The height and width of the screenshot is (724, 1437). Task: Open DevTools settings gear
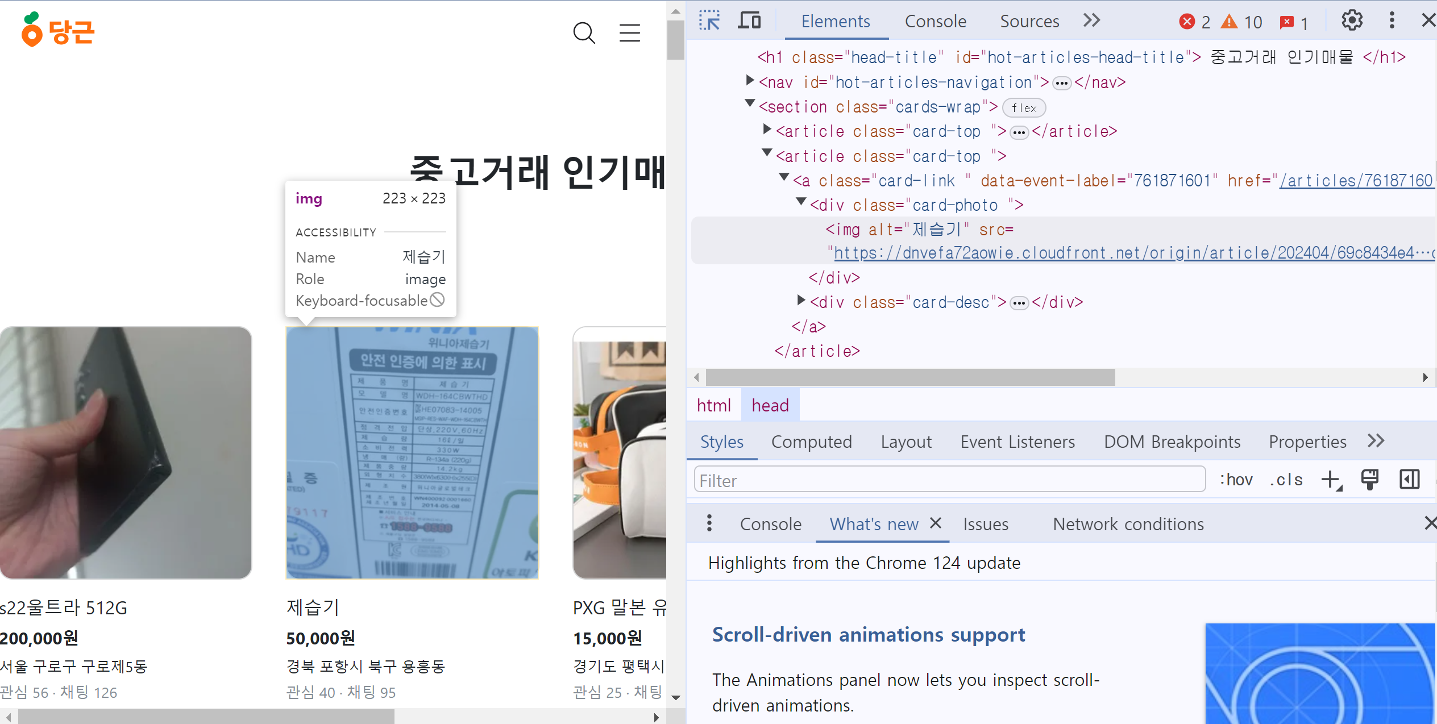click(1352, 21)
